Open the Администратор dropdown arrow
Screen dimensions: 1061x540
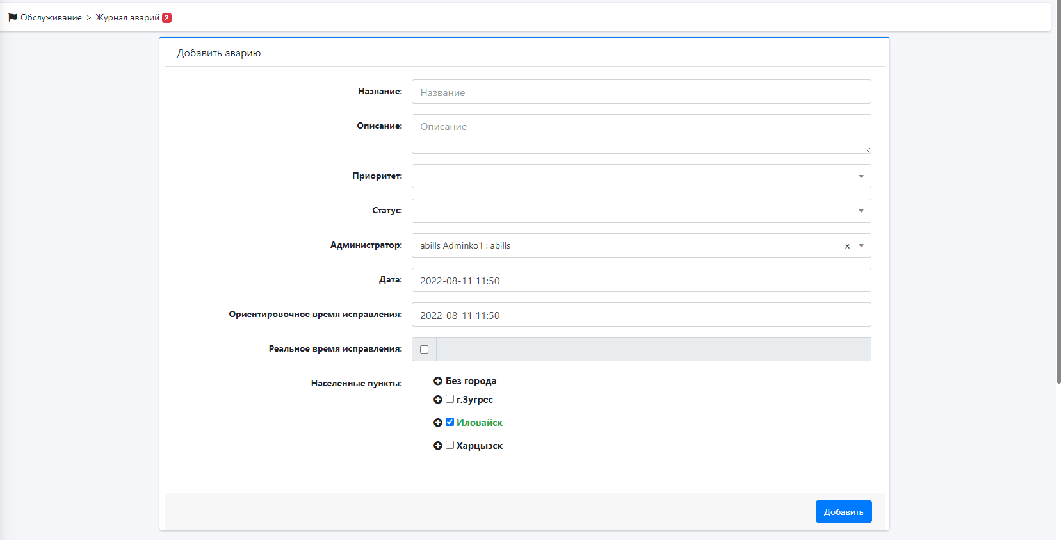pyautogui.click(x=861, y=245)
